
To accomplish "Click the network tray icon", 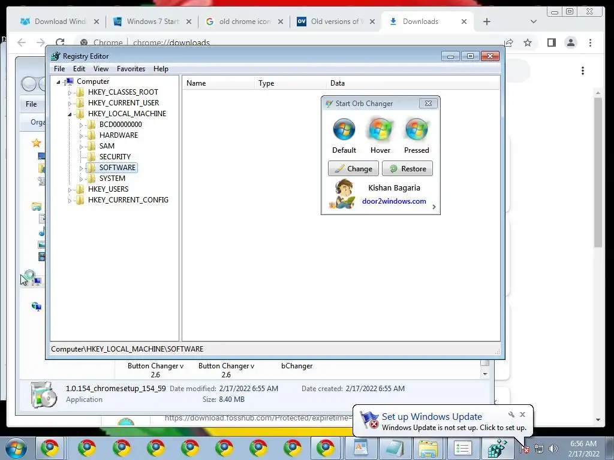I will pyautogui.click(x=539, y=449).
